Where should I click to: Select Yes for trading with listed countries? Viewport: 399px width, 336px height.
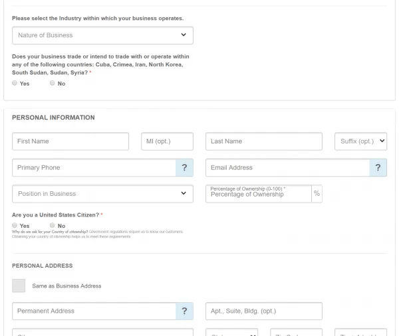coord(15,84)
